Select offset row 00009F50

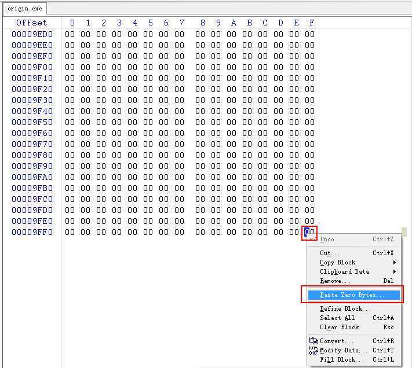[32, 122]
